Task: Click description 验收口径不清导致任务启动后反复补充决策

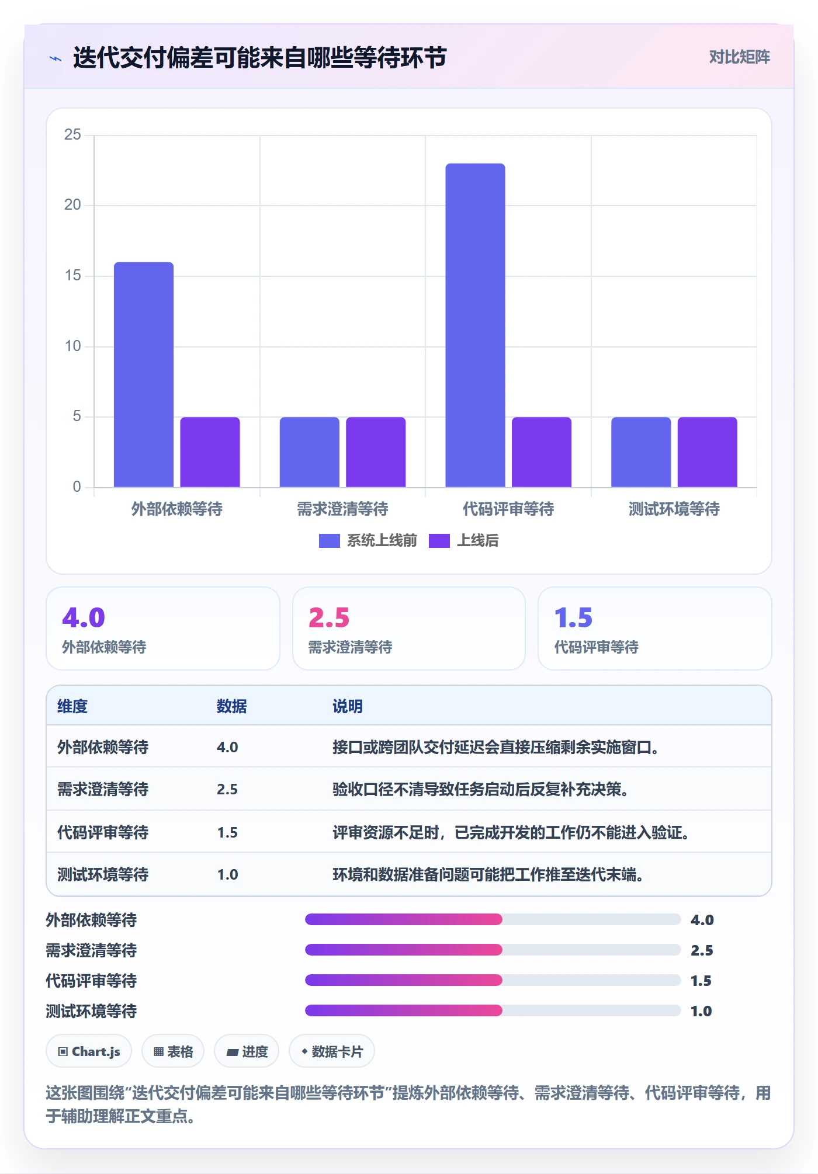Action: click(x=481, y=789)
